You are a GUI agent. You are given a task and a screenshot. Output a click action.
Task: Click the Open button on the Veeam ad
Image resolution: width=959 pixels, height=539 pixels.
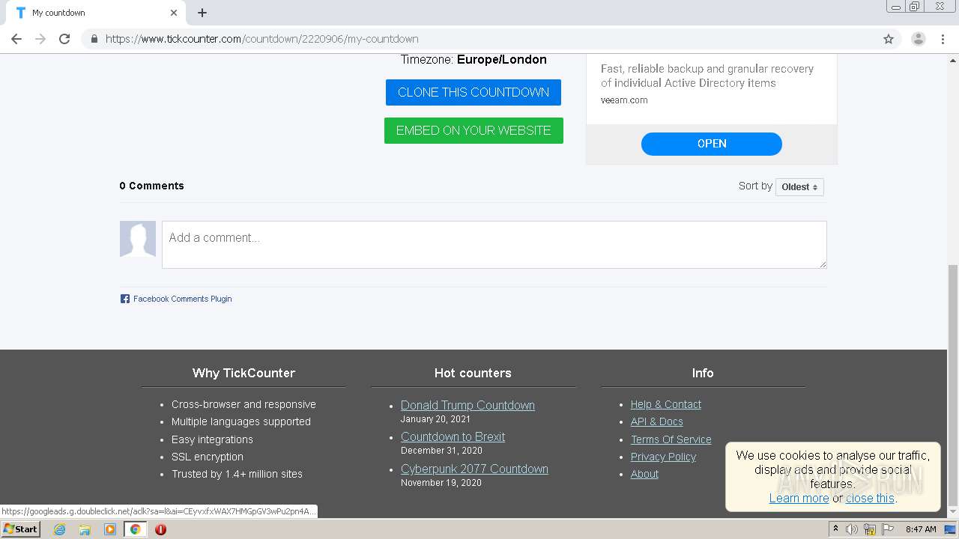[712, 144]
